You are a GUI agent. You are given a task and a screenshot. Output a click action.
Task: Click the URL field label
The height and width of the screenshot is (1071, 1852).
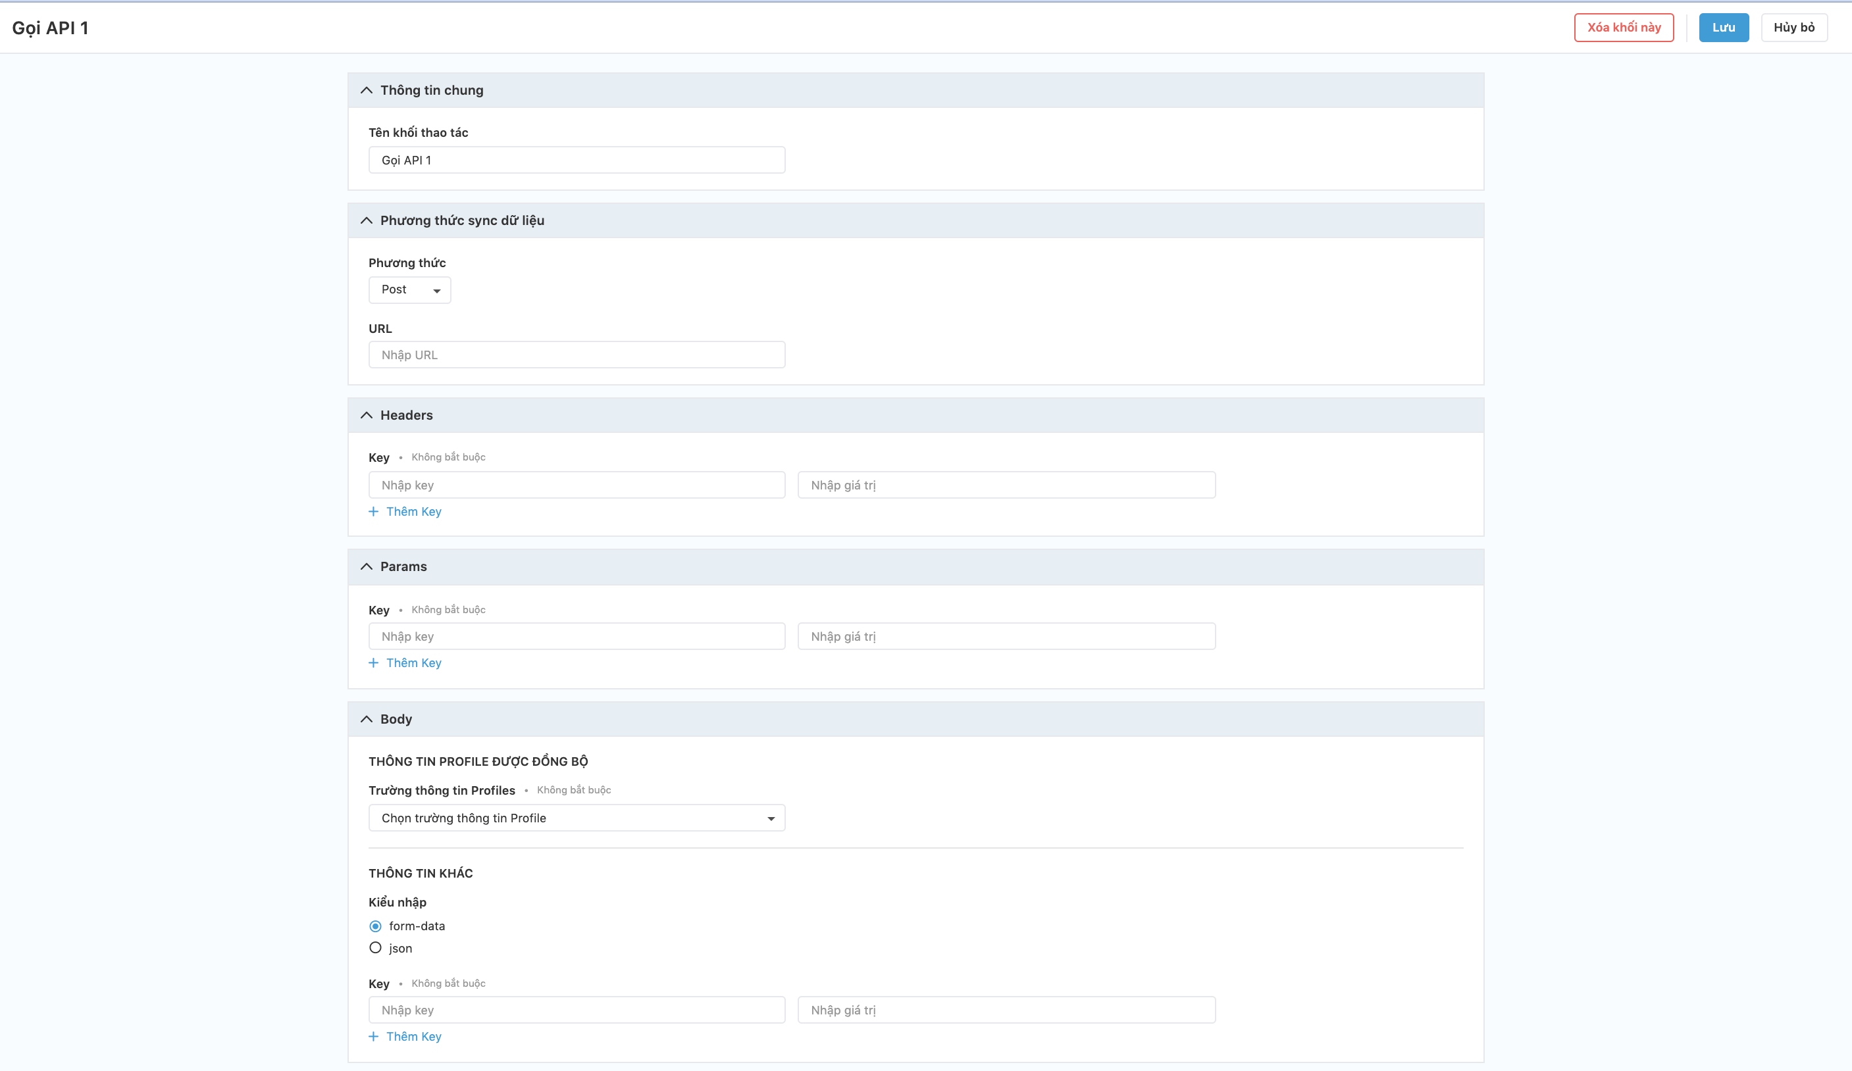coord(380,328)
